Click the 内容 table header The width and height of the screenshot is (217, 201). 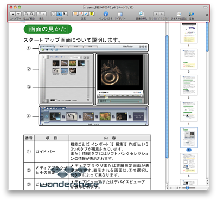point(110,138)
